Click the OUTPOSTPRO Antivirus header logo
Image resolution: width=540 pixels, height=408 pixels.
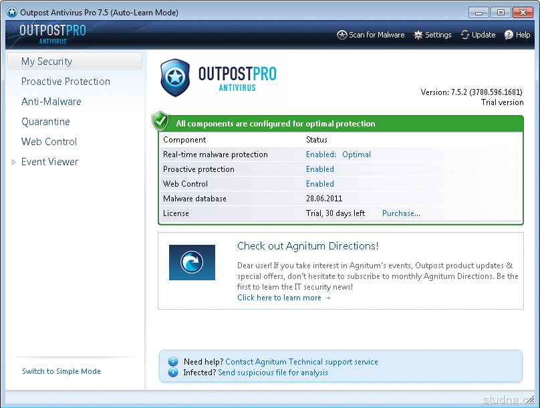[x=53, y=34]
